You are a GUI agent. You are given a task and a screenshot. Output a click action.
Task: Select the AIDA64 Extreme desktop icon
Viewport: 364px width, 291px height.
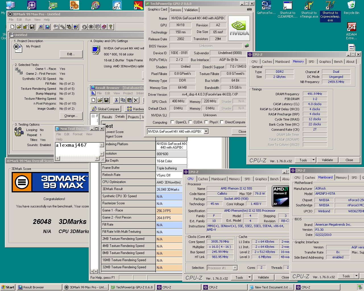tap(351, 31)
